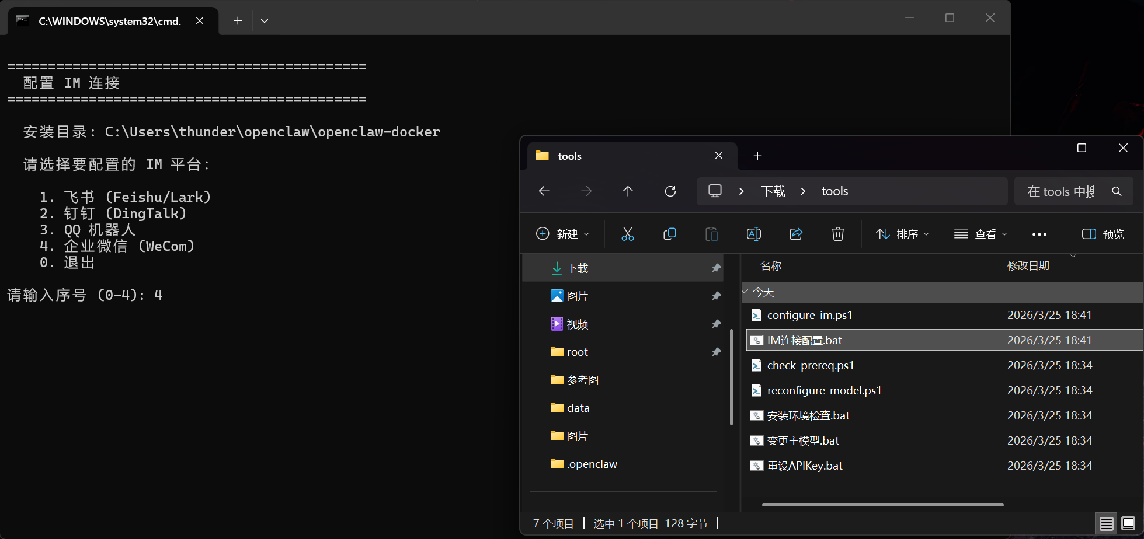Collapse the 今天 file group
This screenshot has width=1144, height=539.
click(x=746, y=292)
